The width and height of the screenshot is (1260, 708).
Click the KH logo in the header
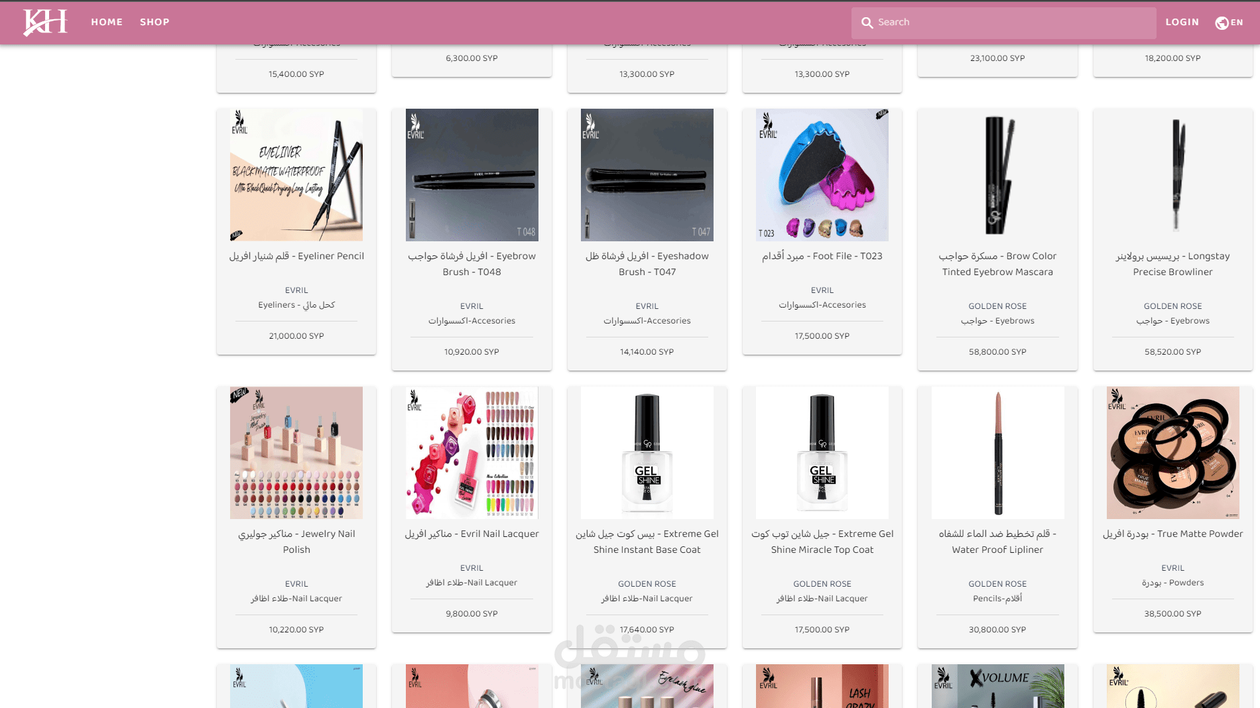pyautogui.click(x=45, y=22)
